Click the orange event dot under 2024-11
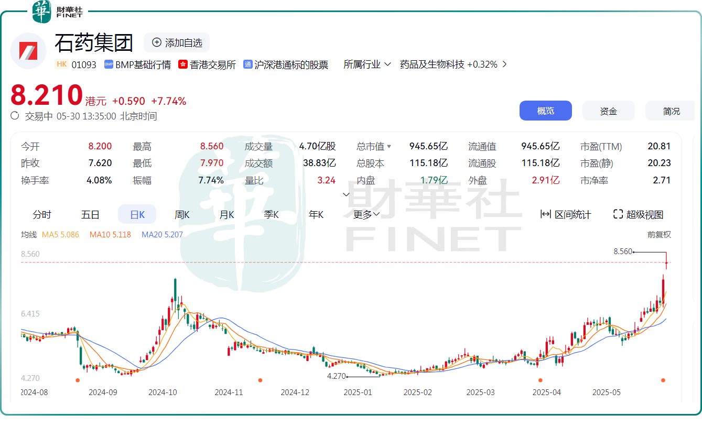The height and width of the screenshot is (426, 702). coord(260,380)
